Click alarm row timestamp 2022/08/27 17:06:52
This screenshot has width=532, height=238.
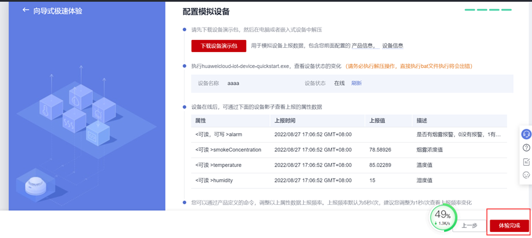313,134
